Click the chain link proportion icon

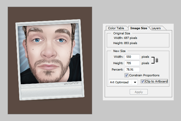tap(157, 60)
